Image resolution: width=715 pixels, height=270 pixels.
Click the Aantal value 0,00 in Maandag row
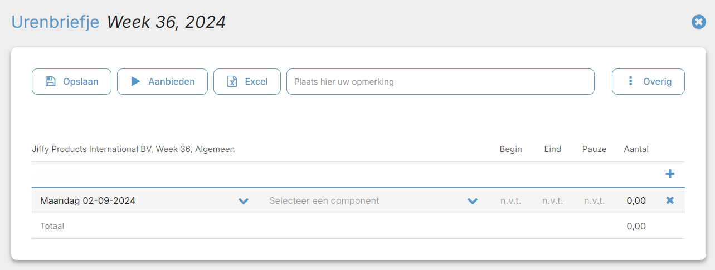(x=636, y=201)
